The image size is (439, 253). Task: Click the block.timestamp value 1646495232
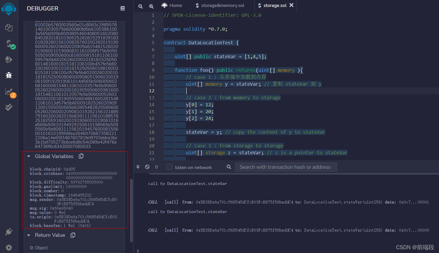[x=80, y=195]
